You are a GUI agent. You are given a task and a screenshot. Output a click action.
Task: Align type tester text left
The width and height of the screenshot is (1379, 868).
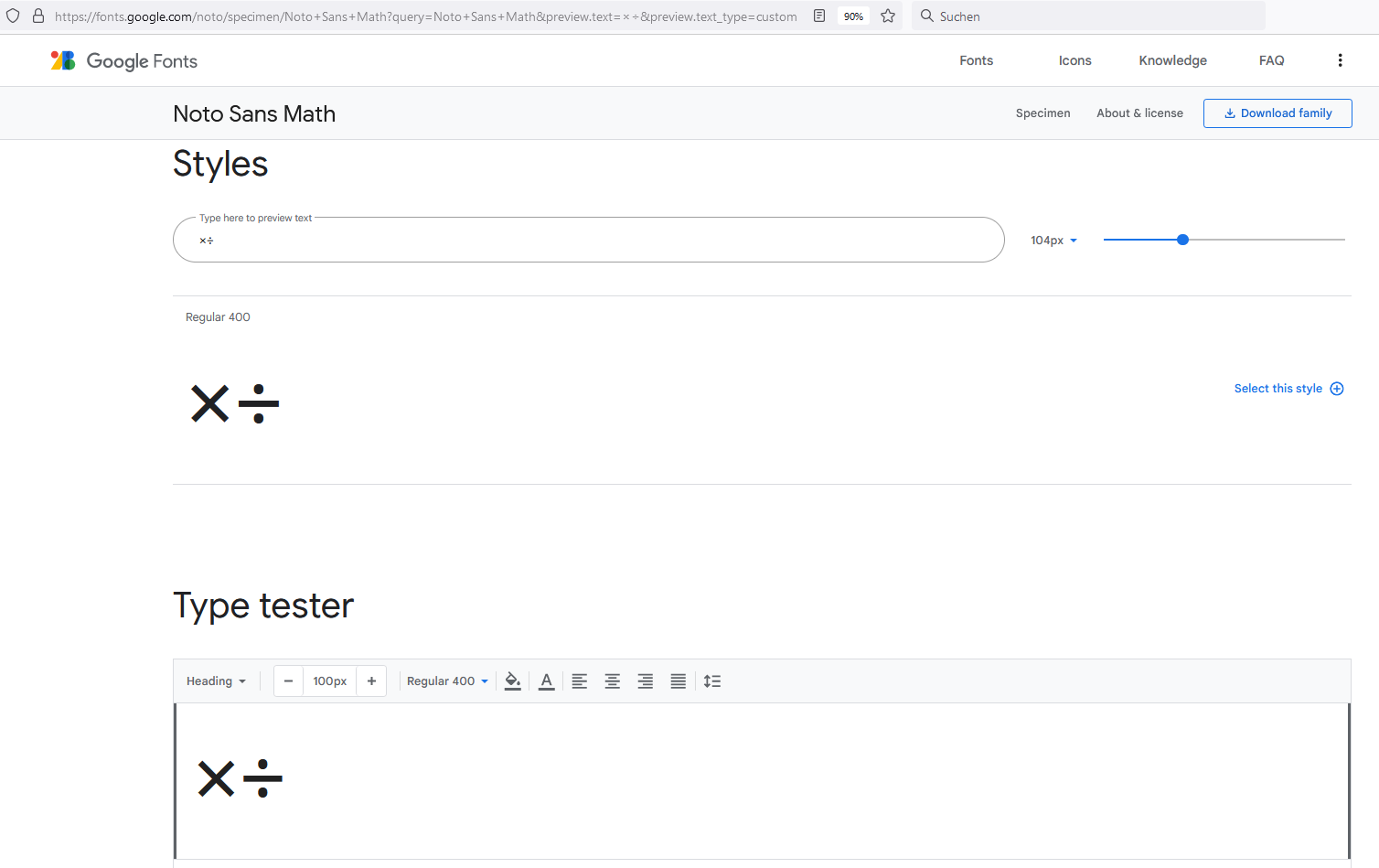[x=579, y=680]
